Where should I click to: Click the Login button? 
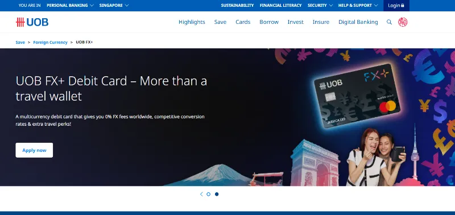click(396, 6)
